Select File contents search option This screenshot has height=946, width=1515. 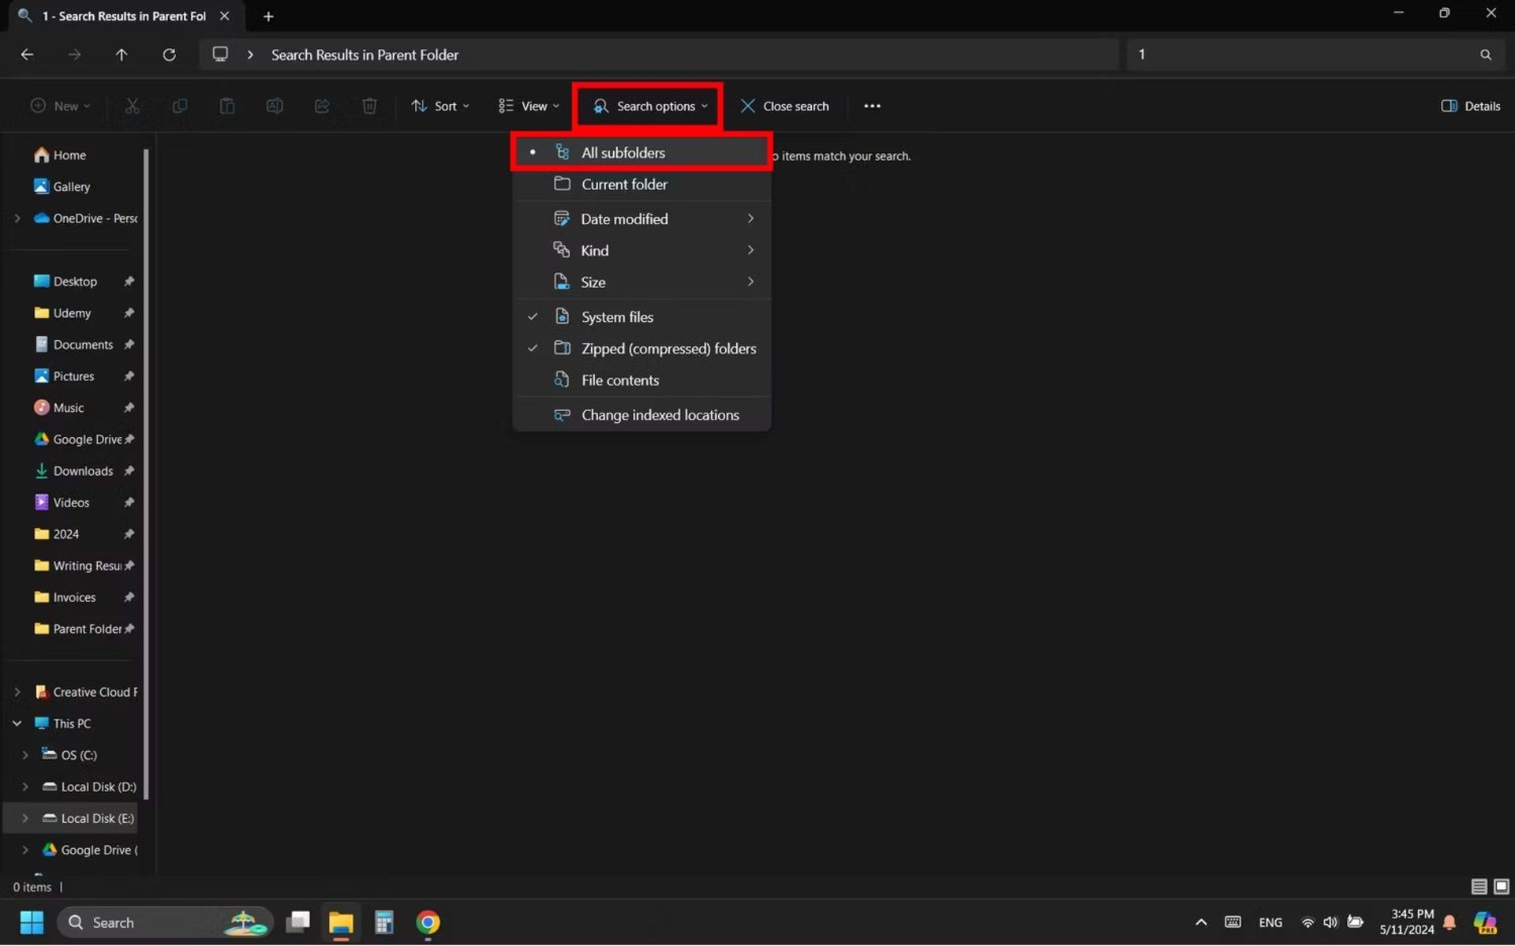619,380
